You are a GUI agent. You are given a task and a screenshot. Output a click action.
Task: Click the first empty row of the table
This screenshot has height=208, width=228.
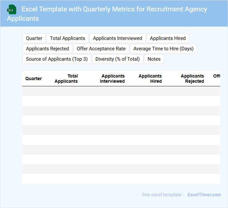(x=121, y=91)
